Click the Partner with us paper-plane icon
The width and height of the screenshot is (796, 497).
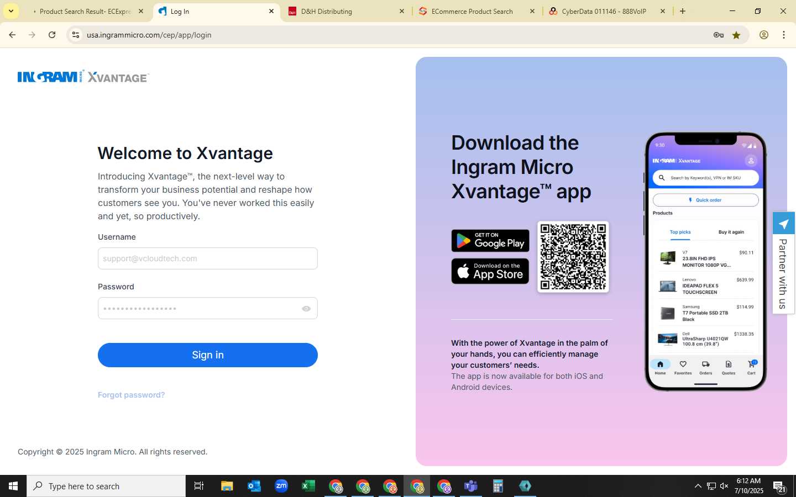pos(783,224)
